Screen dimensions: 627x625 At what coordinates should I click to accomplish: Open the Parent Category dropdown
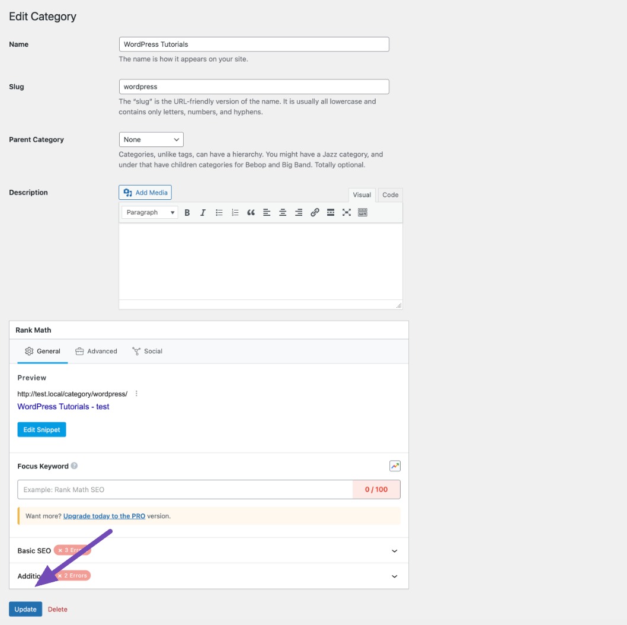[x=151, y=139]
